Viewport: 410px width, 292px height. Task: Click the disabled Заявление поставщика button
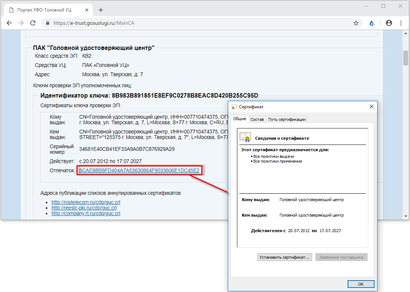click(341, 257)
